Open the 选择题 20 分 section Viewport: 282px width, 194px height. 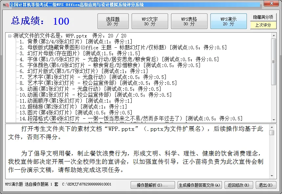click(x=113, y=21)
